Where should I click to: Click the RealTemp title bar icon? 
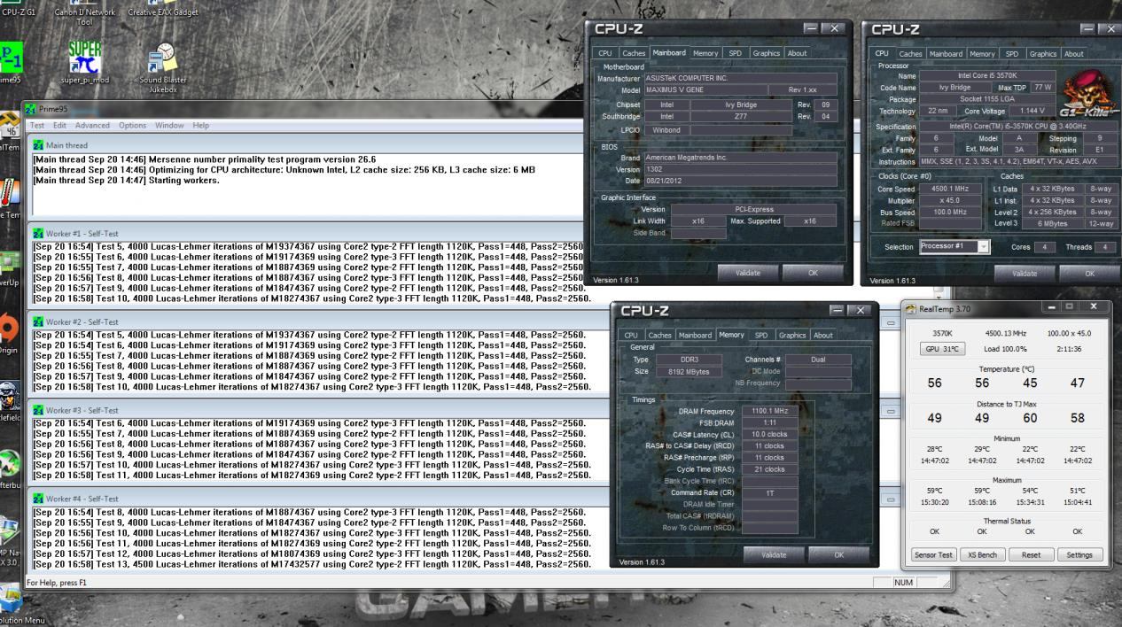click(910, 308)
